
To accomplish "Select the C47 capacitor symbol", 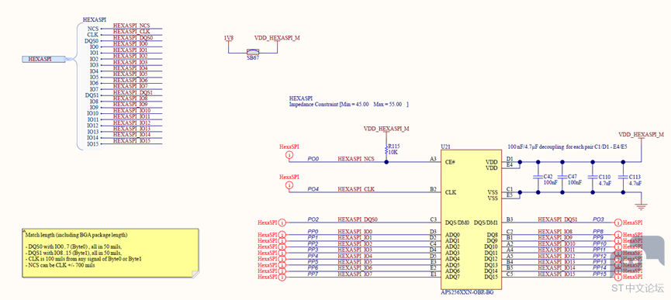I will click(562, 177).
